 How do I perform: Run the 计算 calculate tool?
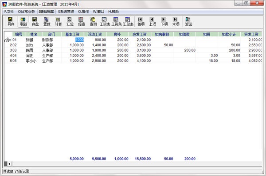pos(58,21)
